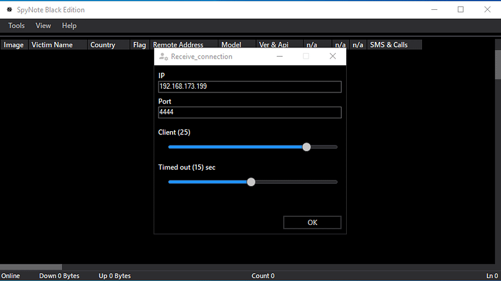Viewport: 501px width, 281px height.
Task: Minimize the Receive_connection dialog
Action: (279, 56)
